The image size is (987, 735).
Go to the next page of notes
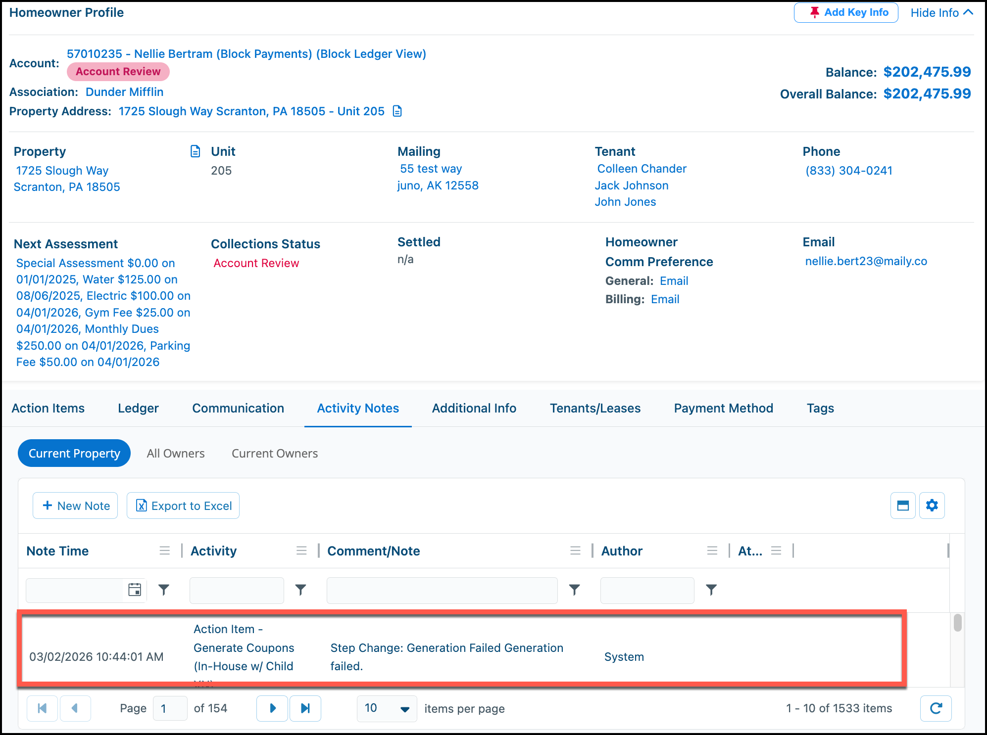[x=272, y=708]
